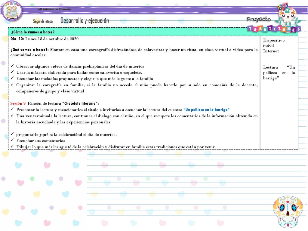
Task: Click the flower-crowned skull beside Proyecto
Action: point(288,14)
